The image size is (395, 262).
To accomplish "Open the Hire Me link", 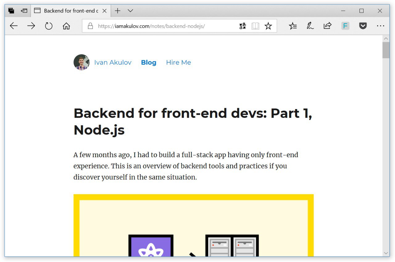I will point(178,62).
